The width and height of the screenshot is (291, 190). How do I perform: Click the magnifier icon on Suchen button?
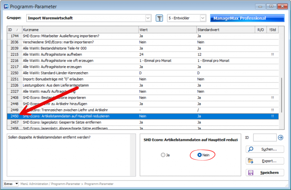point(250,149)
